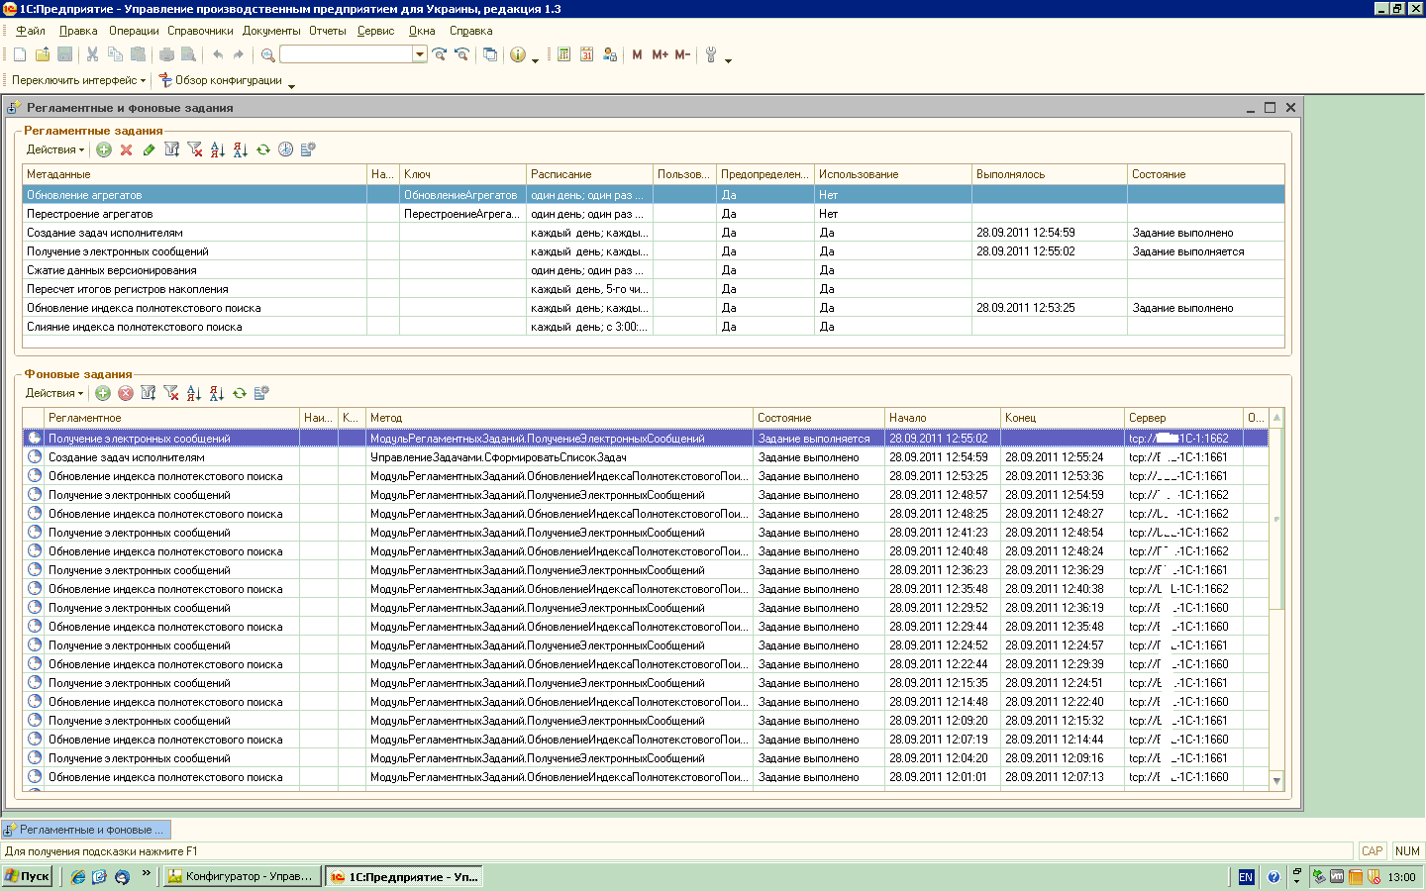Viewport: 1426px width, 891px height.
Task: Click the New document icon in main toolbar
Action: point(20,54)
